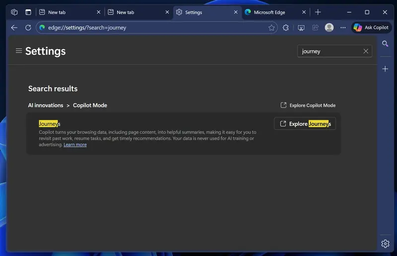Refresh the current page

(x=28, y=28)
